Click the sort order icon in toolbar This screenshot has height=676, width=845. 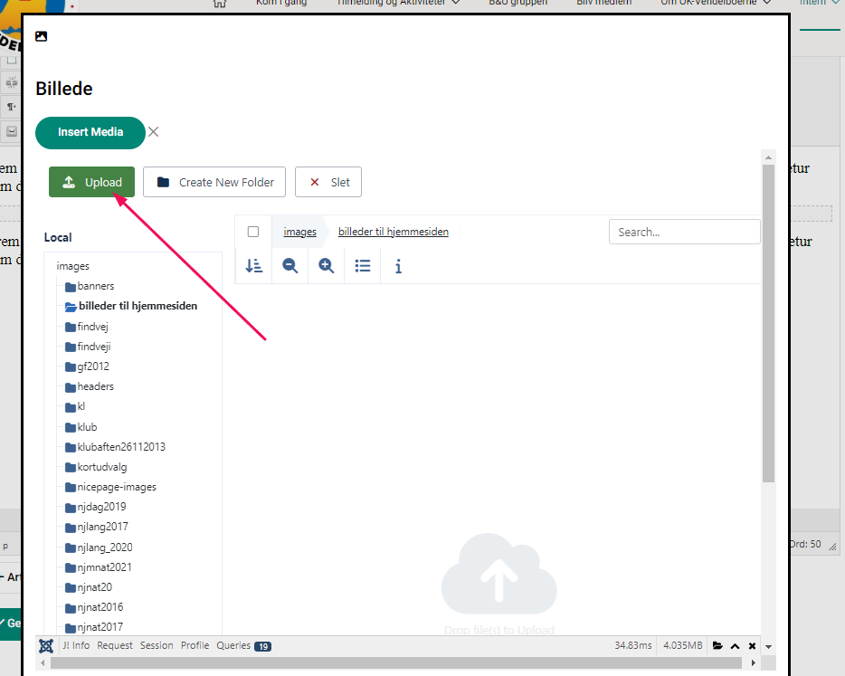[254, 266]
